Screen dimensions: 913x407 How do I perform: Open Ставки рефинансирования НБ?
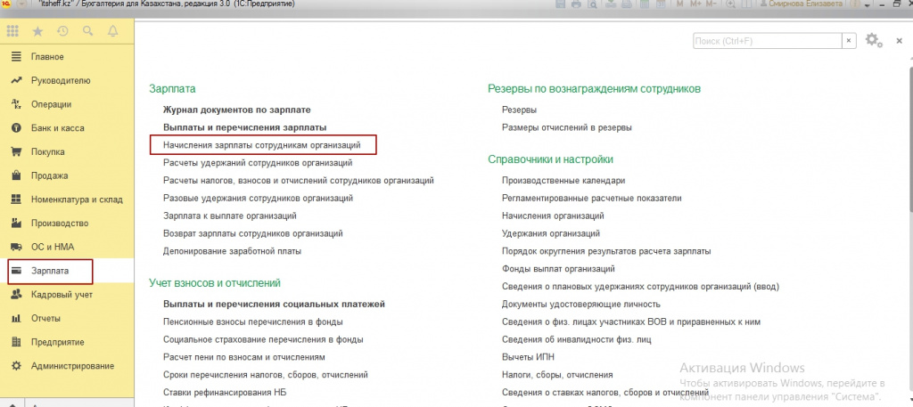click(x=225, y=393)
